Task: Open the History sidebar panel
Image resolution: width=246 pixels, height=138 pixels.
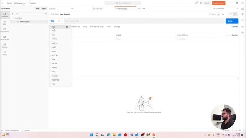Action: (x=5, y=53)
